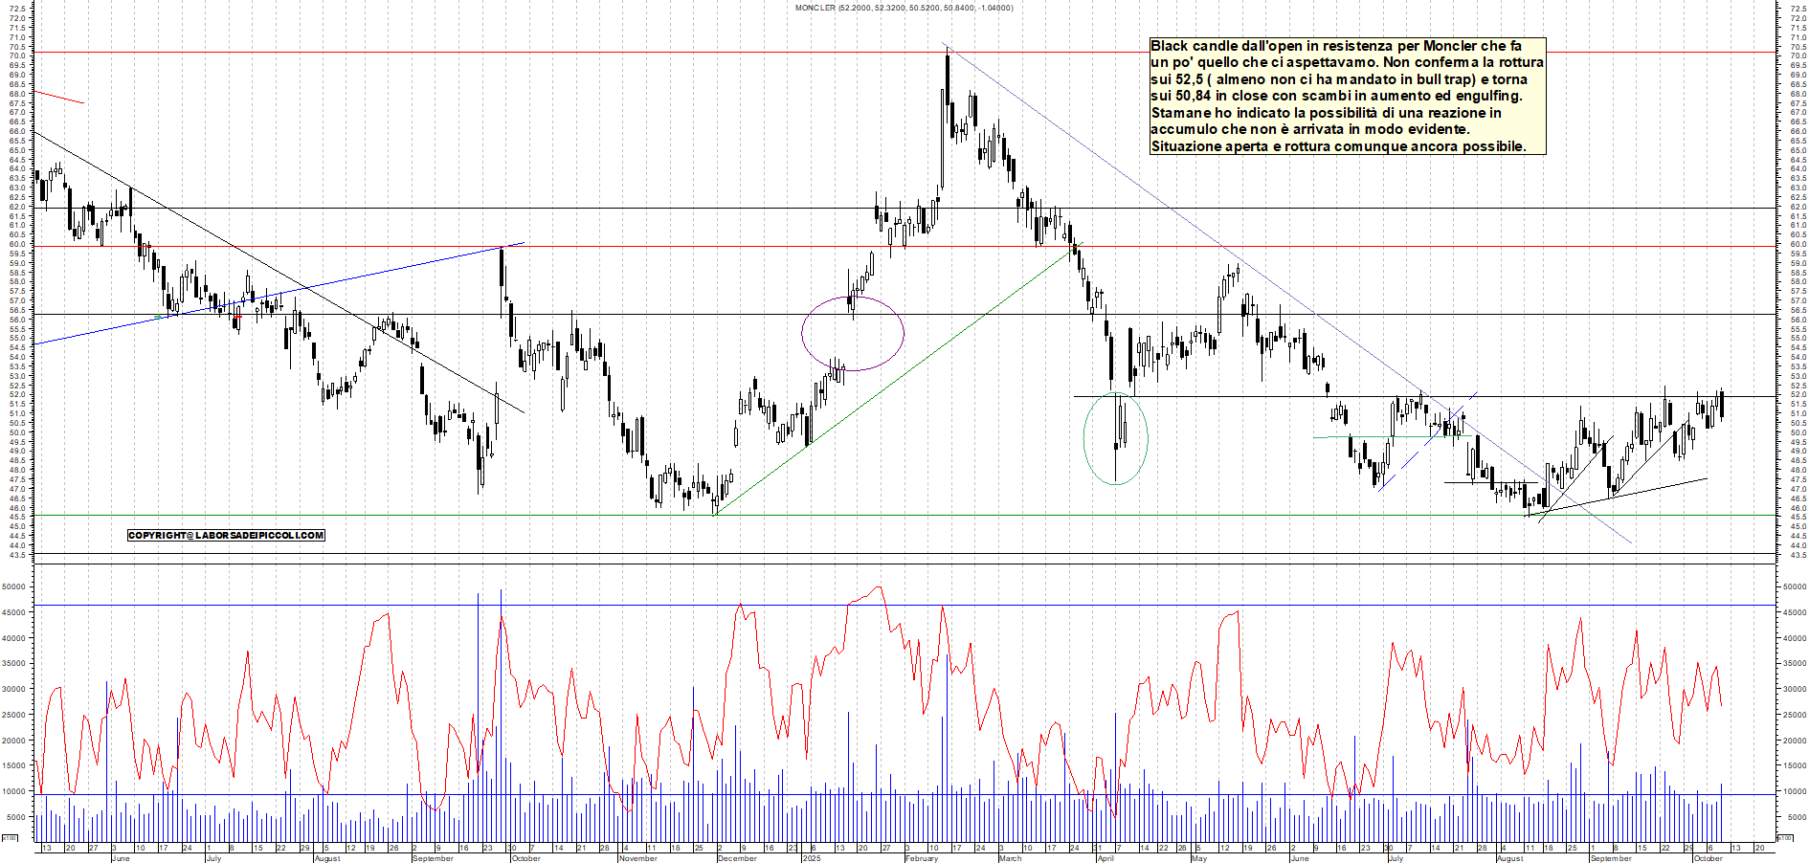Click the February label on time axis
Image resolution: width=1809 pixels, height=863 pixels.
tap(921, 858)
